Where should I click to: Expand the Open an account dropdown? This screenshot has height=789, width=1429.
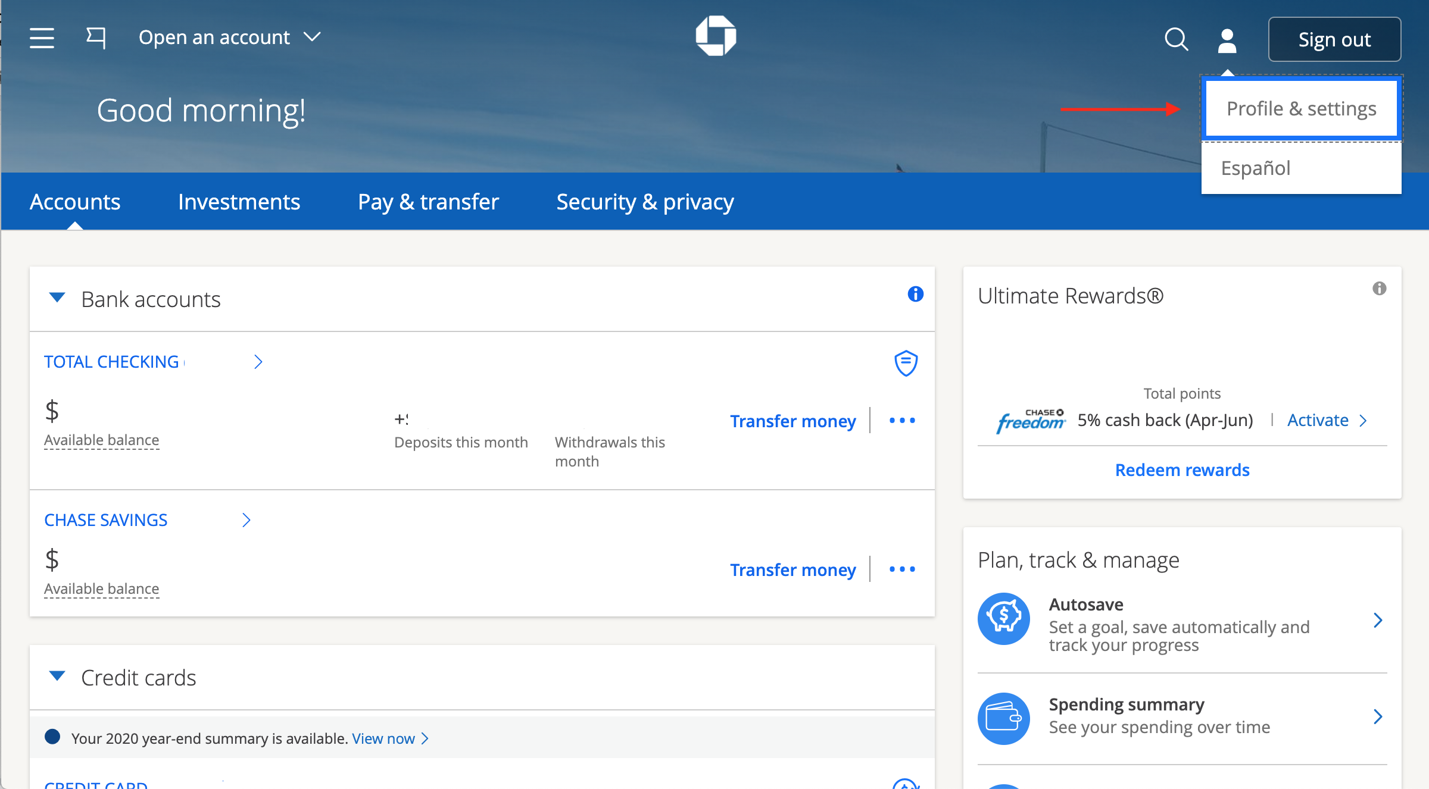pyautogui.click(x=229, y=37)
